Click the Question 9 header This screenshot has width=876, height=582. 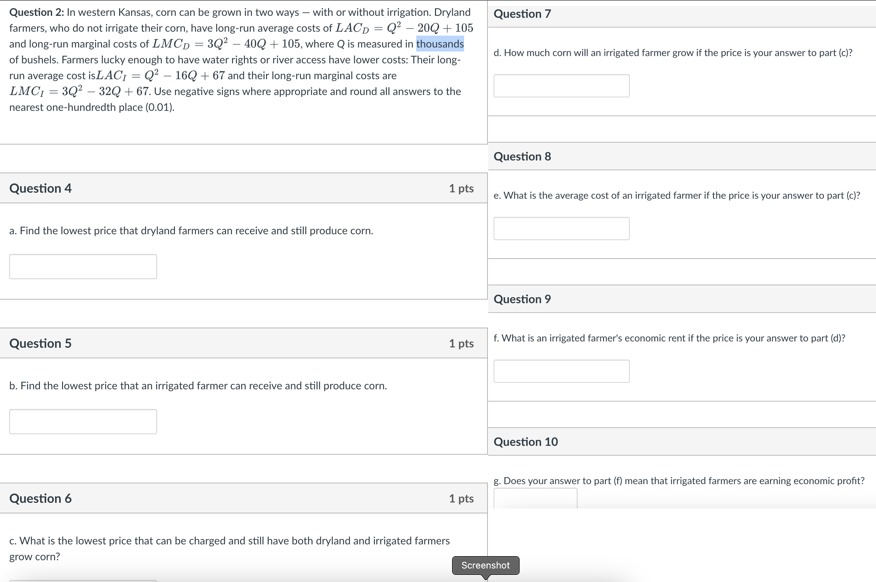522,299
